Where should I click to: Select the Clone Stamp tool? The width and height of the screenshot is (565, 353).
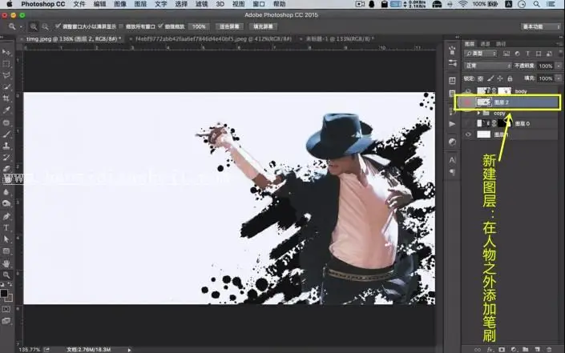pyautogui.click(x=6, y=146)
